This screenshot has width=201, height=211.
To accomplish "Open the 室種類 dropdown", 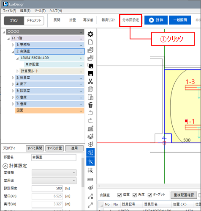I will click(54, 173).
